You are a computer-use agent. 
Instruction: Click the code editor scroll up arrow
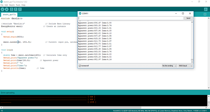(x=209, y=18)
